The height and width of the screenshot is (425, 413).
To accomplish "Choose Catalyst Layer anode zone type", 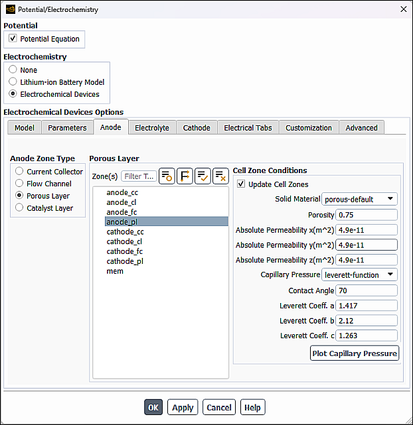I will [x=19, y=208].
